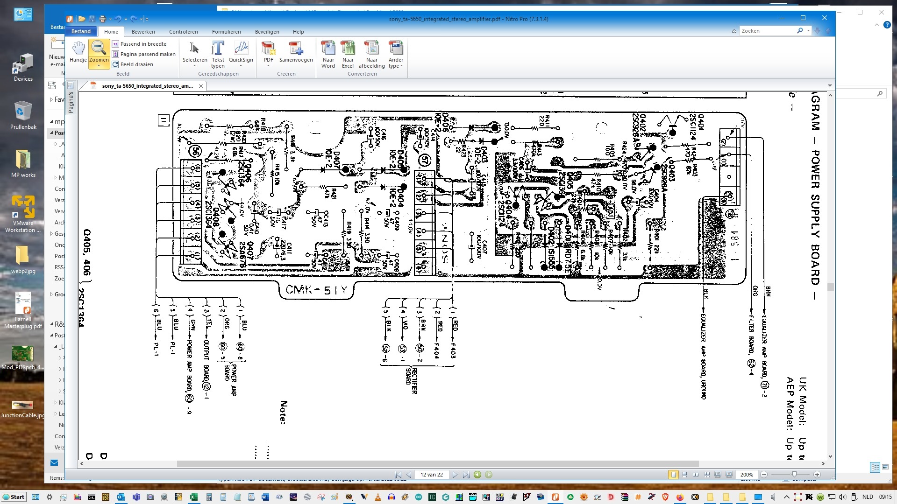Switch to the Formulieren ribbon tab
This screenshot has width=897, height=504.
226,32
